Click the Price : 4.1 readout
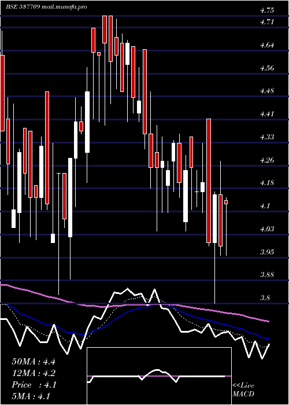Screen dimensions: 289x405 tap(34, 385)
